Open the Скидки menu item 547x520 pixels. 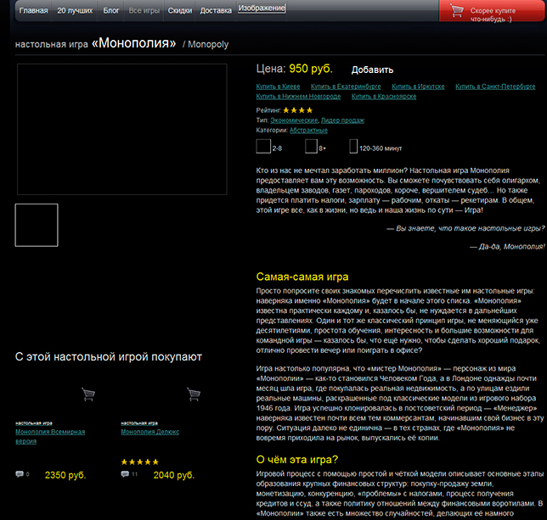coord(180,10)
